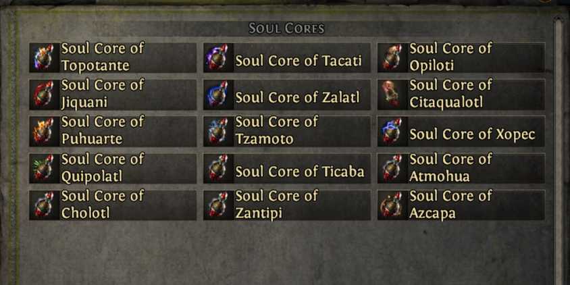Click the Soul Cores section header

pyautogui.click(x=286, y=28)
